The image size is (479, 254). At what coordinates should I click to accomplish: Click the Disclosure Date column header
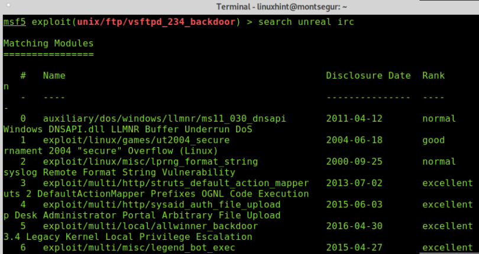[x=368, y=76]
